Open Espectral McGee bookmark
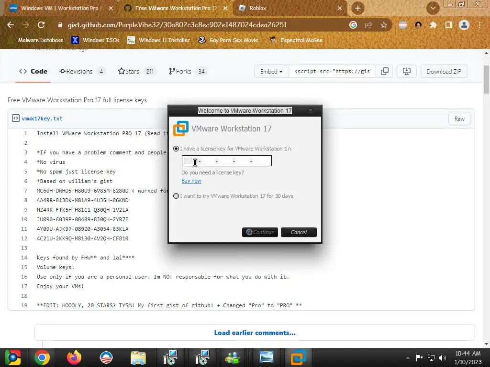 (296, 40)
